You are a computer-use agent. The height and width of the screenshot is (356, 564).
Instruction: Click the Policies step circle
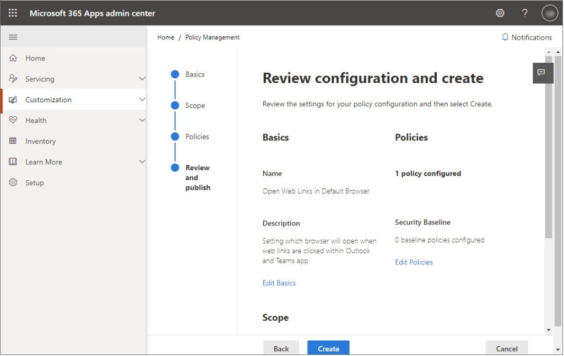pyautogui.click(x=175, y=137)
